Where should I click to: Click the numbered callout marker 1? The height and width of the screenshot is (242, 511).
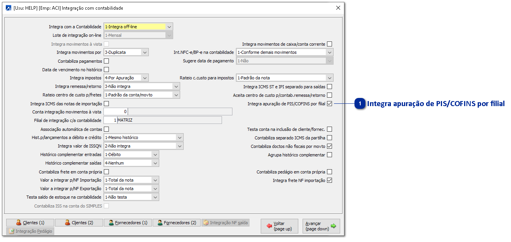tap(360, 104)
